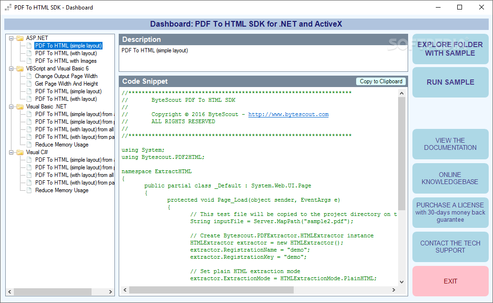Click tree panel scroll left arrow
This screenshot has width=493, height=303.
click(10, 292)
